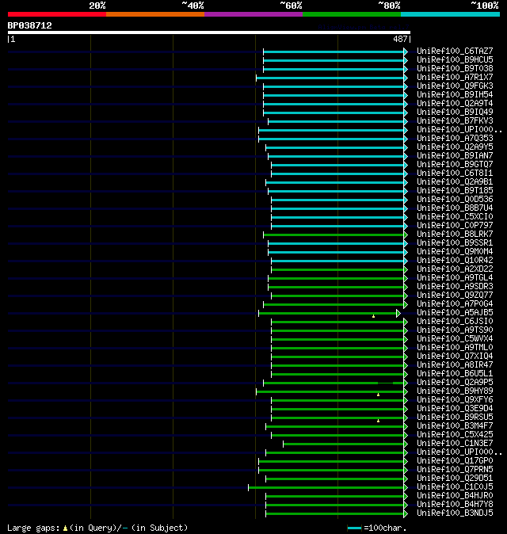Click the green alignment bar for C1N3E7
The height and width of the screenshot is (534, 507).
[x=345, y=444]
